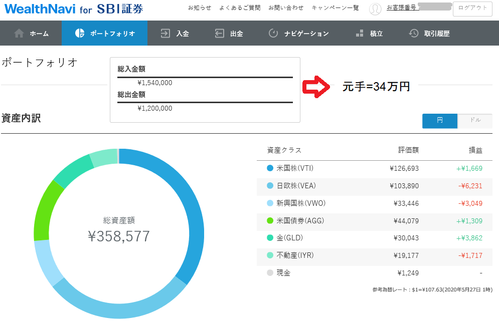This screenshot has height=324, width=499.
Task: Click the ¥30,043 valuation value
Action: pyautogui.click(x=406, y=238)
